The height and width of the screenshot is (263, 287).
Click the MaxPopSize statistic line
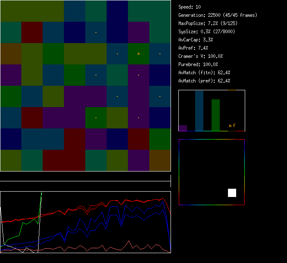tap(208, 23)
